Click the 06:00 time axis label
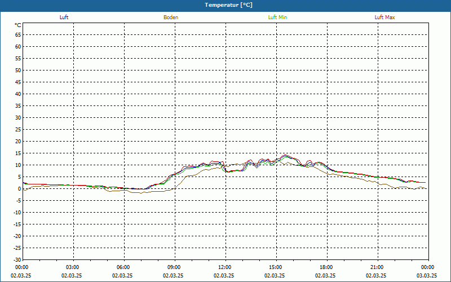 pos(123,267)
